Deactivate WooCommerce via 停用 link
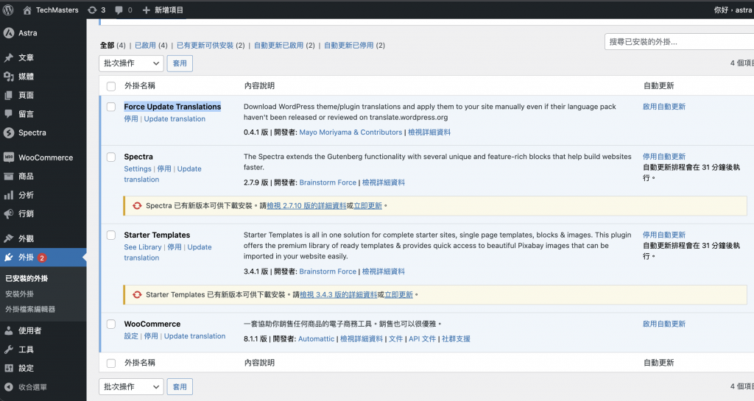Image resolution: width=754 pixels, height=401 pixels. [151, 336]
